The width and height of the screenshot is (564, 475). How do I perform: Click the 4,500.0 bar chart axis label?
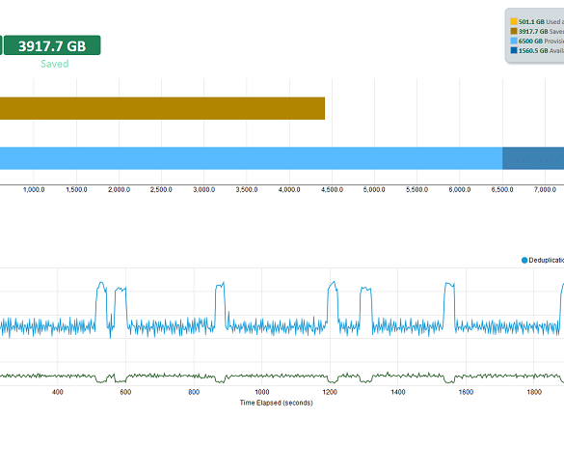[x=332, y=190]
